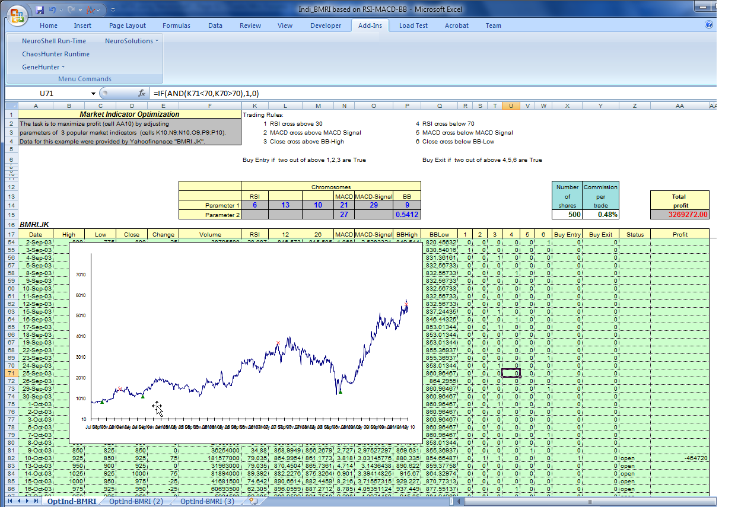The width and height of the screenshot is (738, 507).
Task: Select date cell 25-Sep-03
Action: tap(36, 373)
